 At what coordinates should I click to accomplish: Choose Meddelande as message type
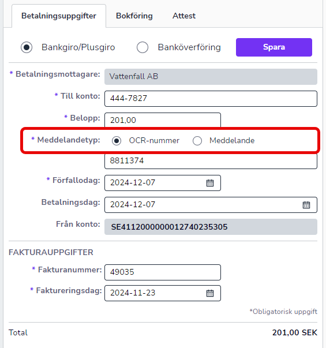click(x=197, y=141)
